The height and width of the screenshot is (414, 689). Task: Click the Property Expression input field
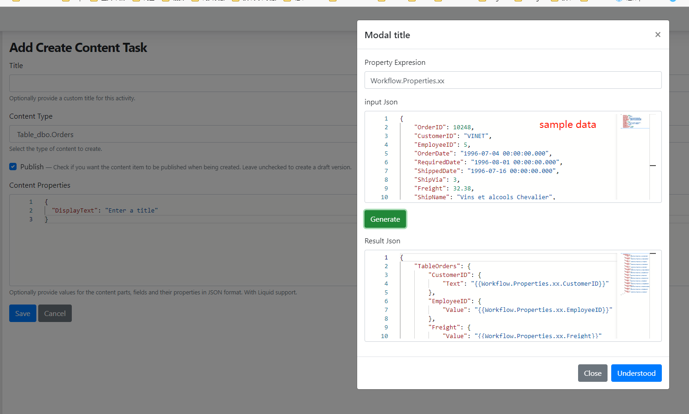[x=513, y=80]
